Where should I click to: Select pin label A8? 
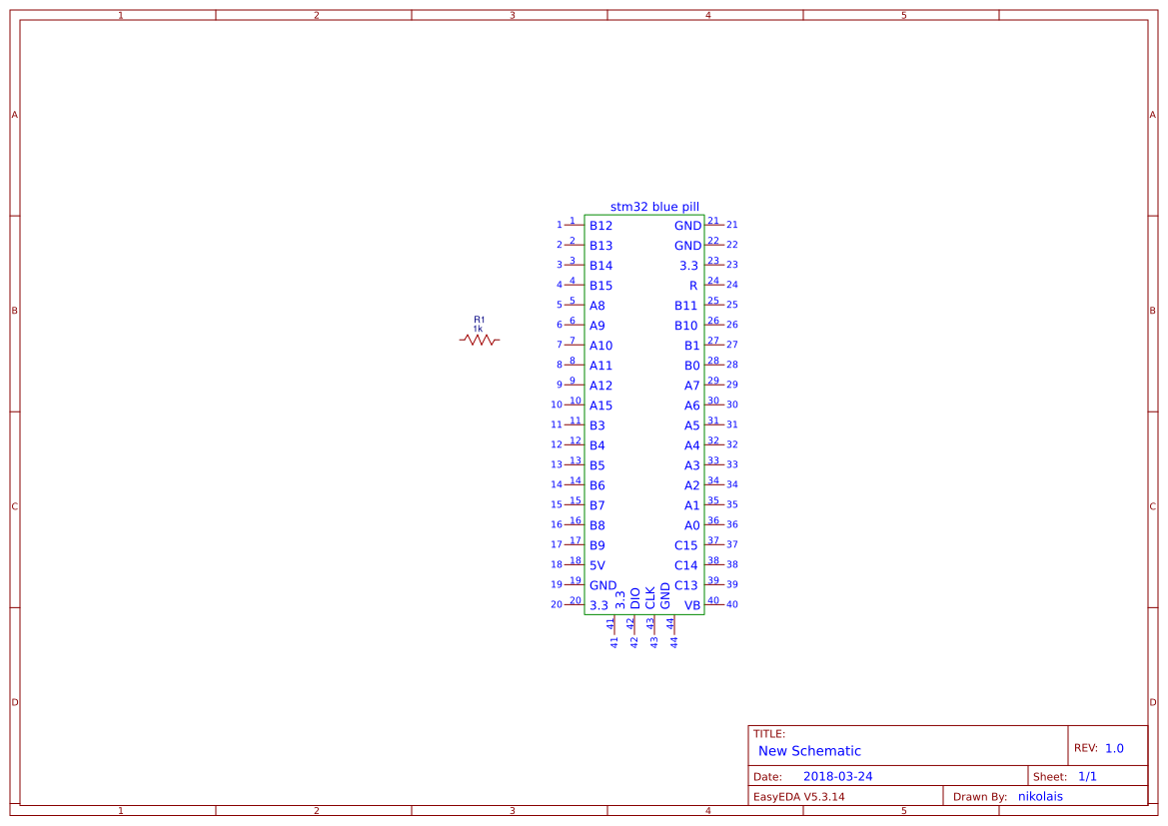(596, 306)
